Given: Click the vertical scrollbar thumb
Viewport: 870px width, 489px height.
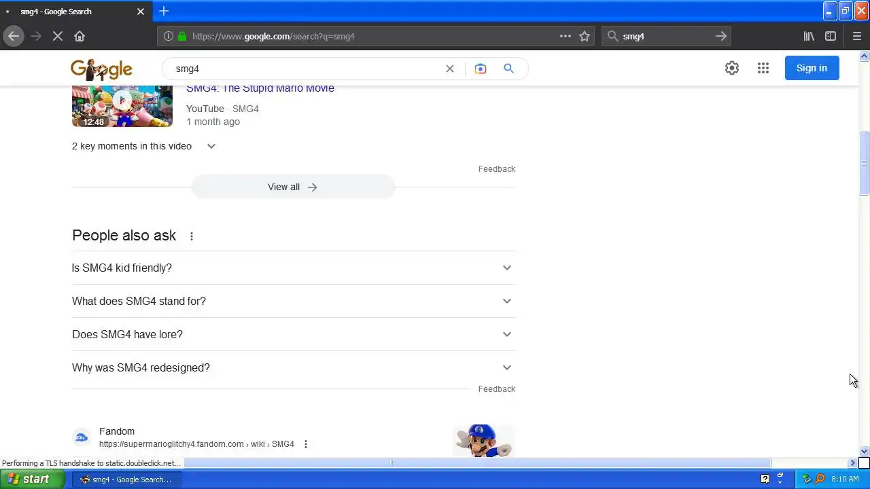Looking at the screenshot, I should (x=864, y=163).
